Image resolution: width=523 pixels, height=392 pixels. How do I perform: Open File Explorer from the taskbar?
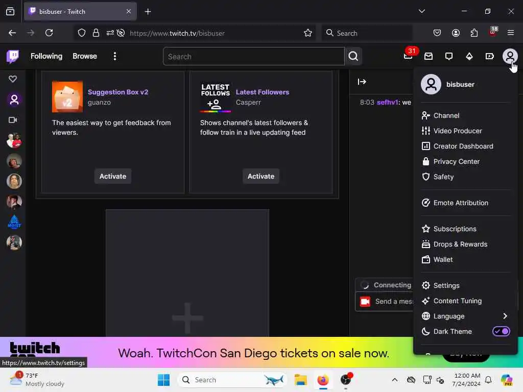tap(300, 380)
